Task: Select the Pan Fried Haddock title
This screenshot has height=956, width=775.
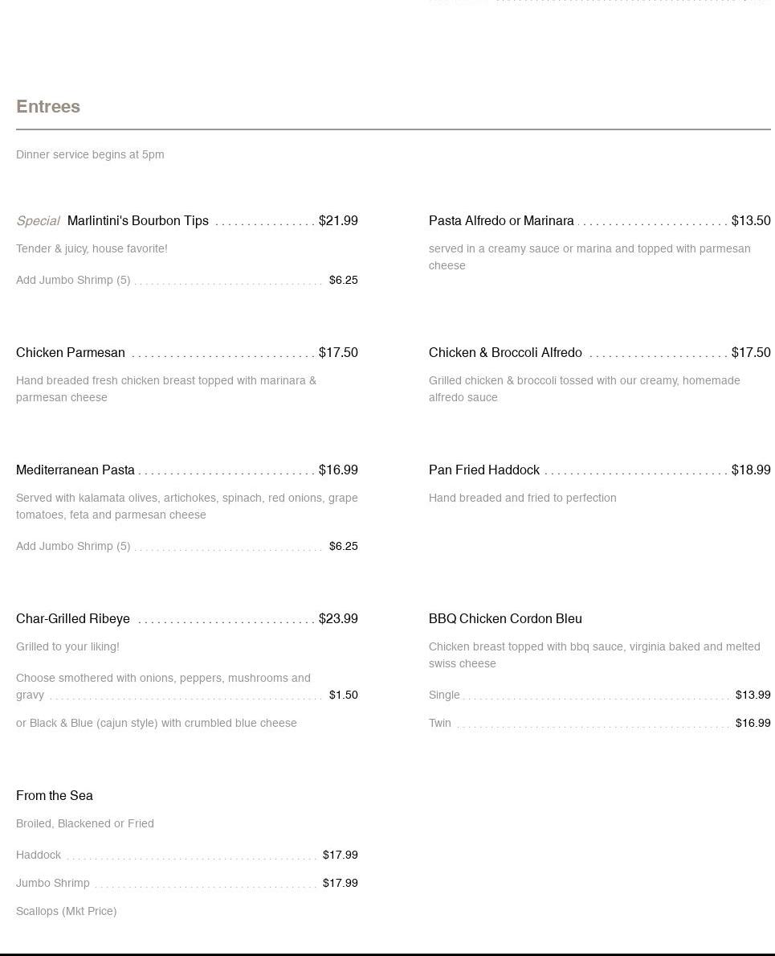Action: point(484,470)
